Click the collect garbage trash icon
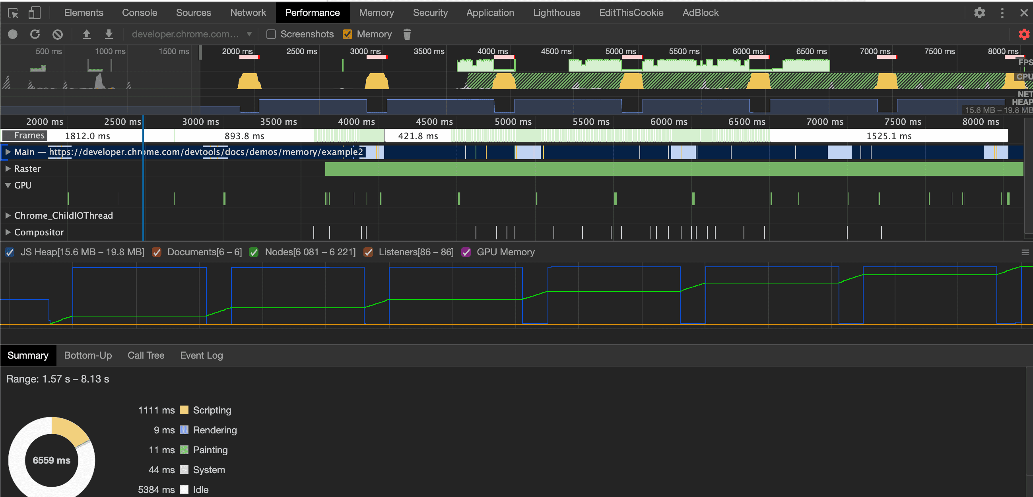Image resolution: width=1033 pixels, height=497 pixels. point(407,35)
